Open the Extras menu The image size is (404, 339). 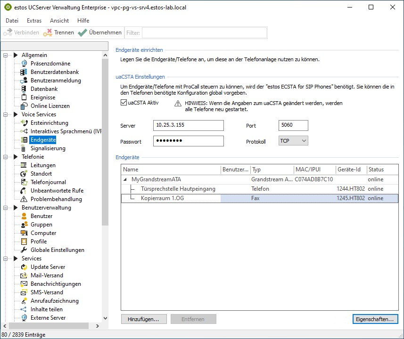click(x=34, y=21)
